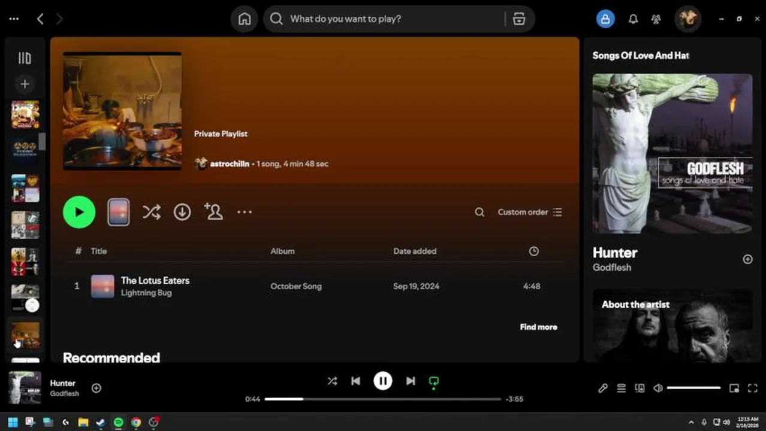The image size is (766, 431).
Task: Add Hunter to library in side panel
Action: (747, 259)
